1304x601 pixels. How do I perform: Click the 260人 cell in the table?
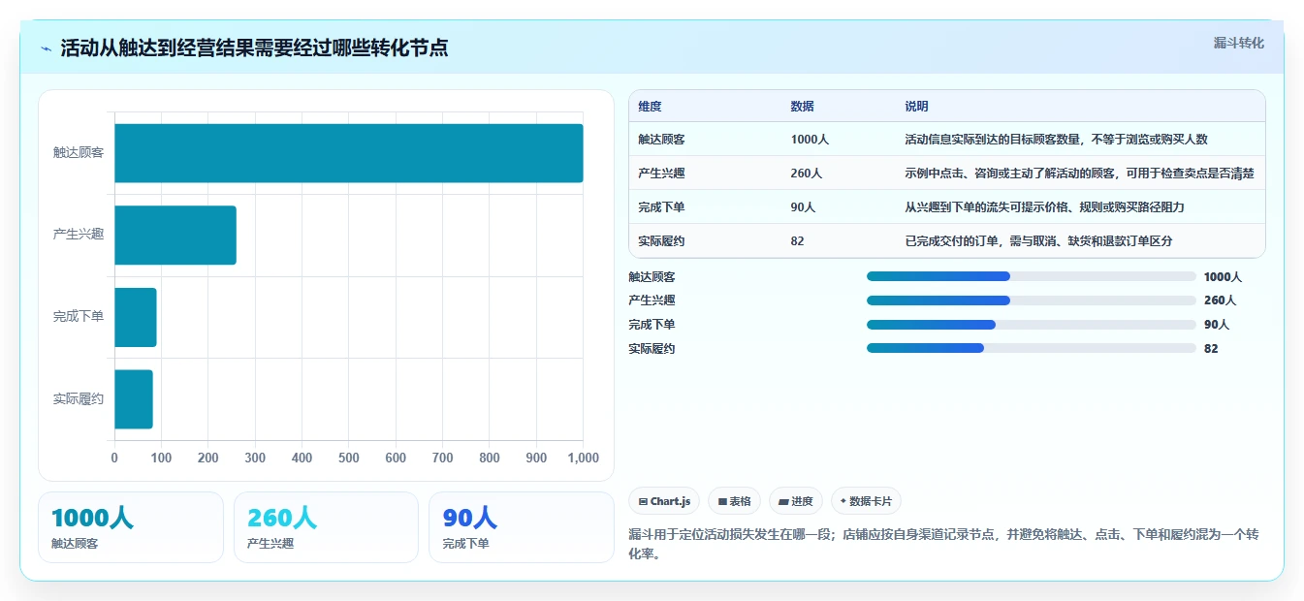pos(807,174)
